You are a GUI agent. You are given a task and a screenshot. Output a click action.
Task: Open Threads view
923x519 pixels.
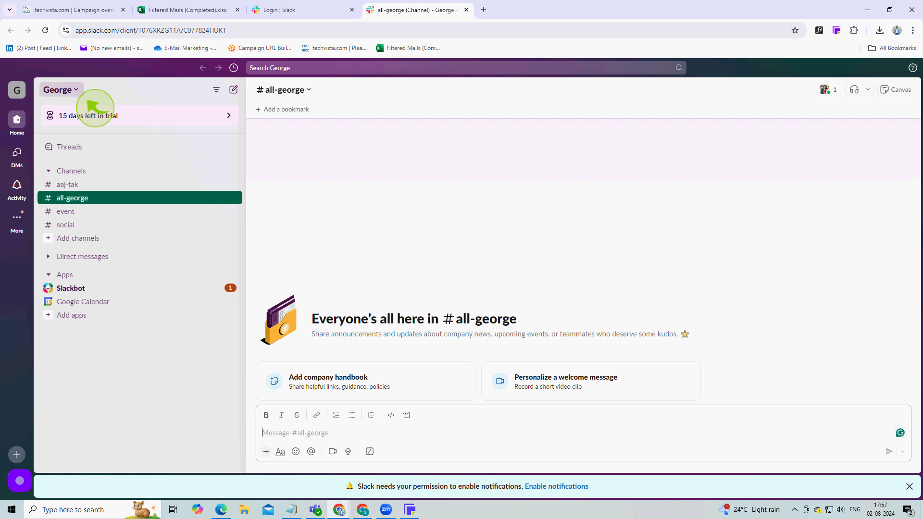[x=139, y=147]
